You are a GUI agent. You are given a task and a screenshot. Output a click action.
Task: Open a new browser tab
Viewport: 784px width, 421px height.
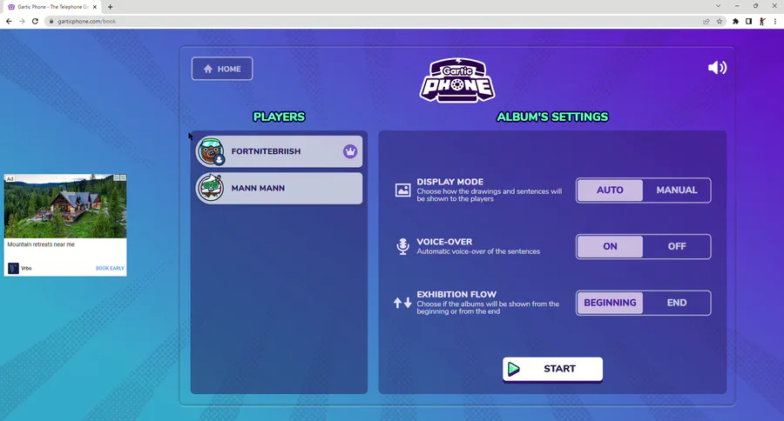click(x=110, y=7)
